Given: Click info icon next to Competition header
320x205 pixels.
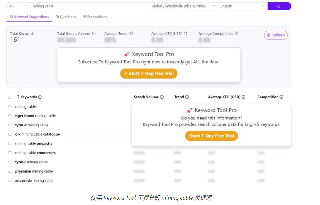Looking at the screenshot, I should 281,97.
